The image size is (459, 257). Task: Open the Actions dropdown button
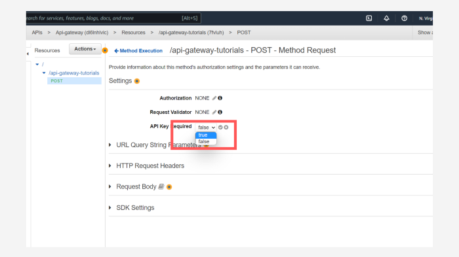[x=85, y=49]
